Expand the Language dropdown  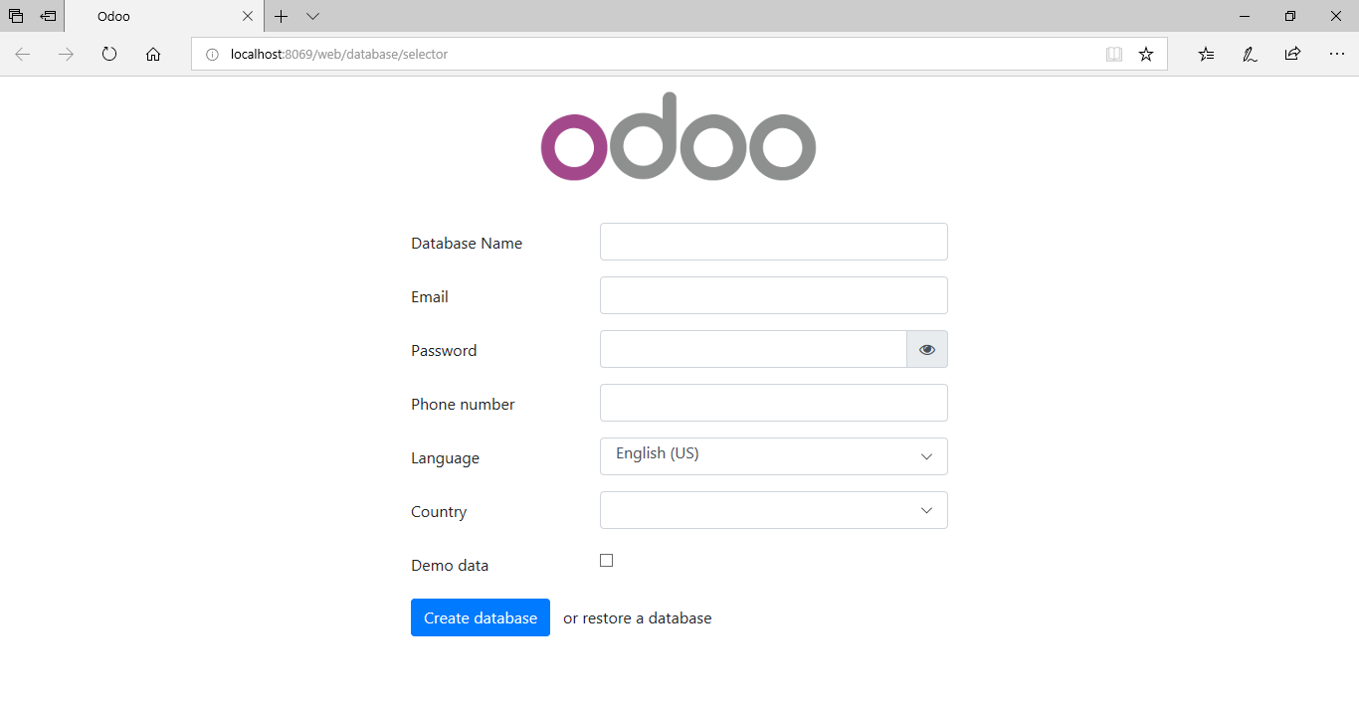click(774, 456)
